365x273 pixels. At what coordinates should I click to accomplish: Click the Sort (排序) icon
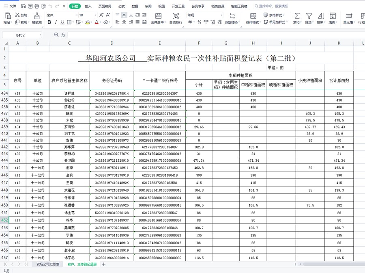(320, 16)
